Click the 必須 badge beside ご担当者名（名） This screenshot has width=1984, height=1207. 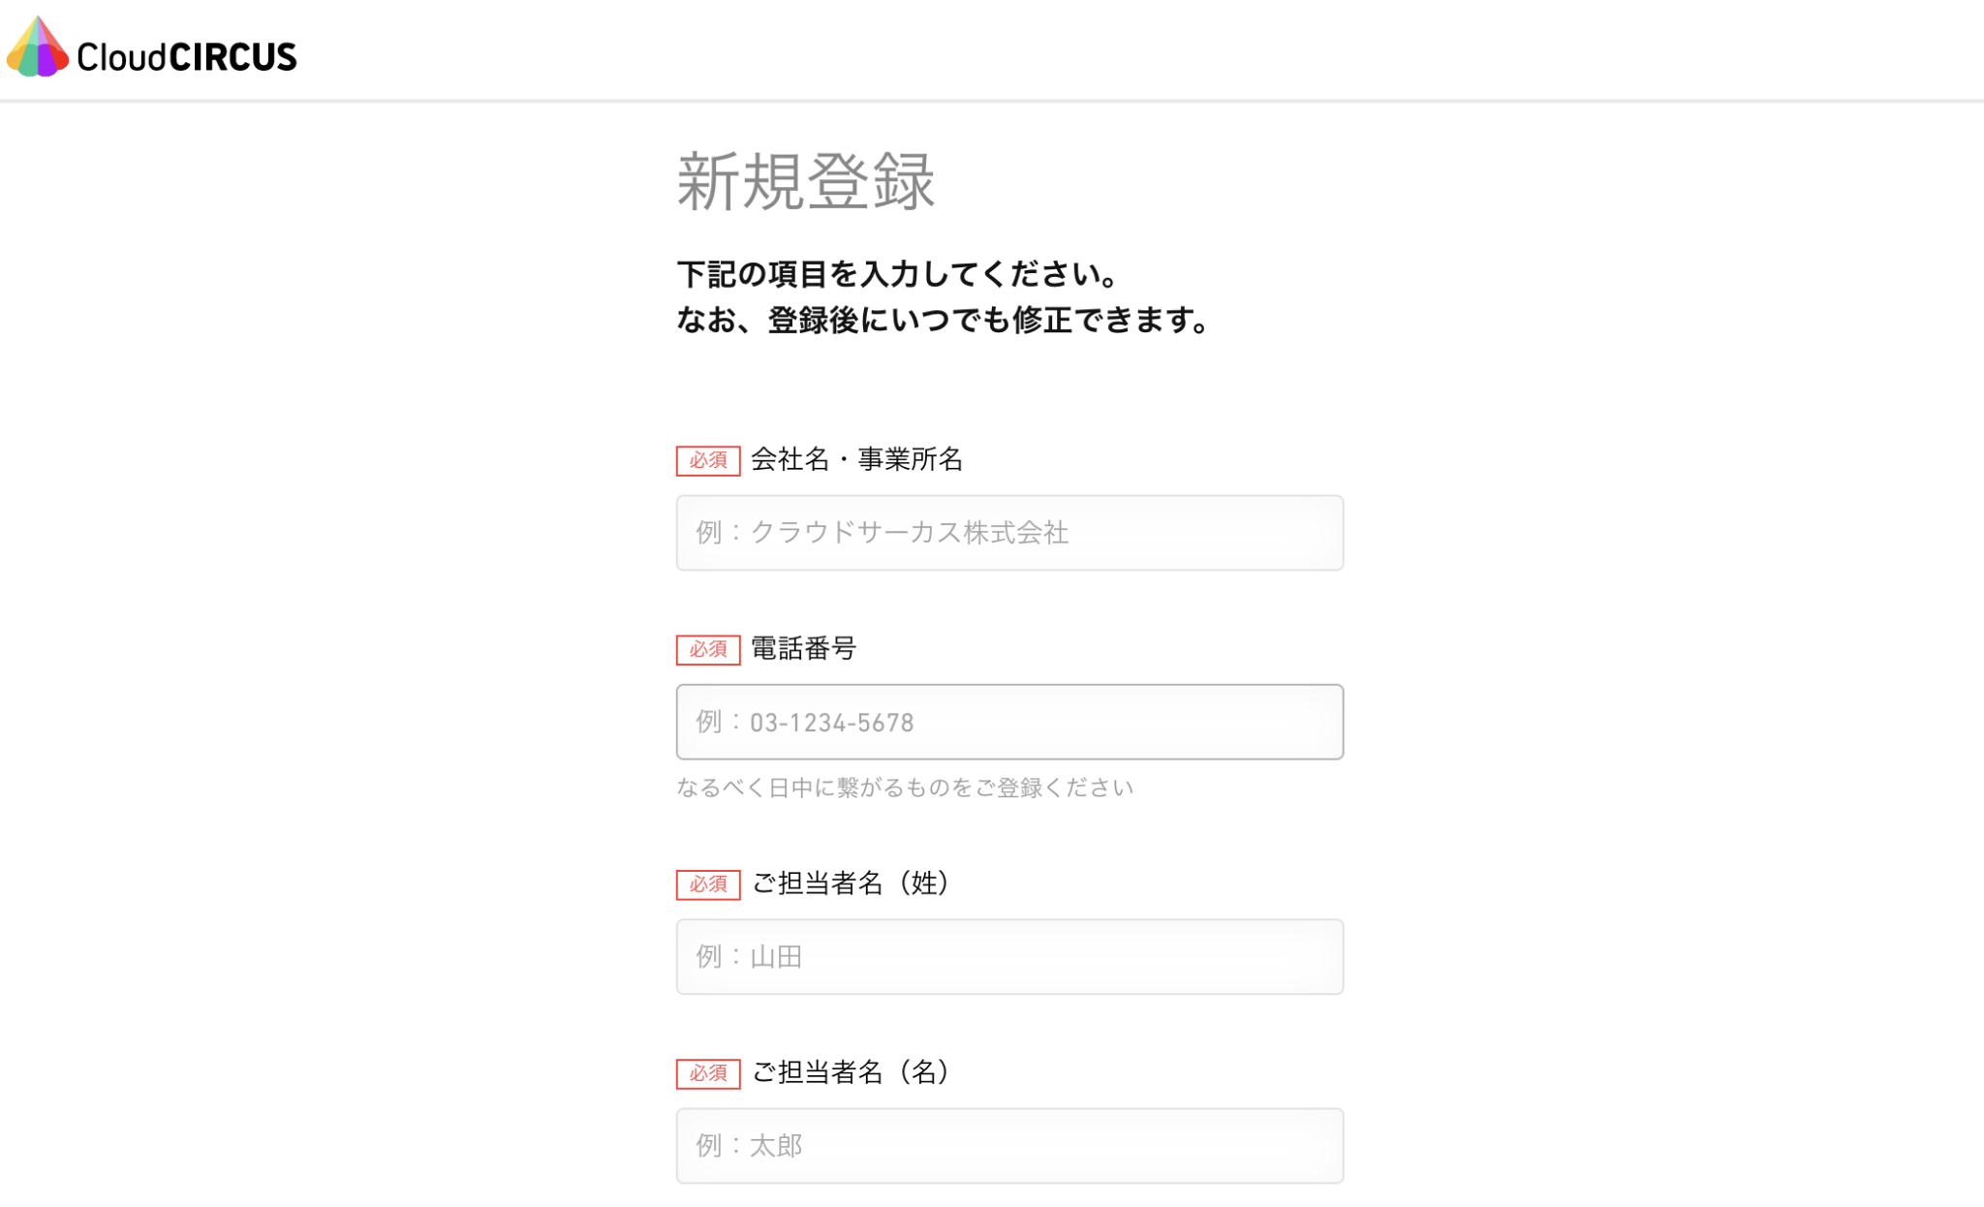tap(707, 1074)
